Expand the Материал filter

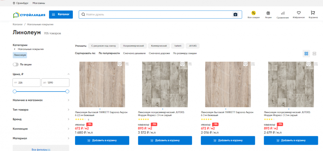(41, 138)
